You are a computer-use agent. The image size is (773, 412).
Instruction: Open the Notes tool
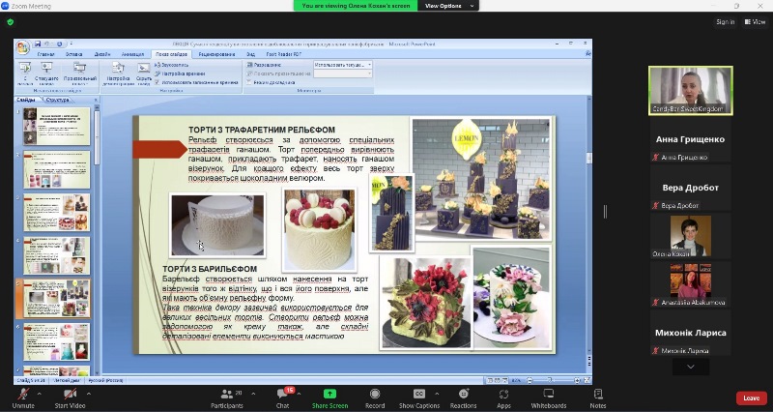[598, 395]
